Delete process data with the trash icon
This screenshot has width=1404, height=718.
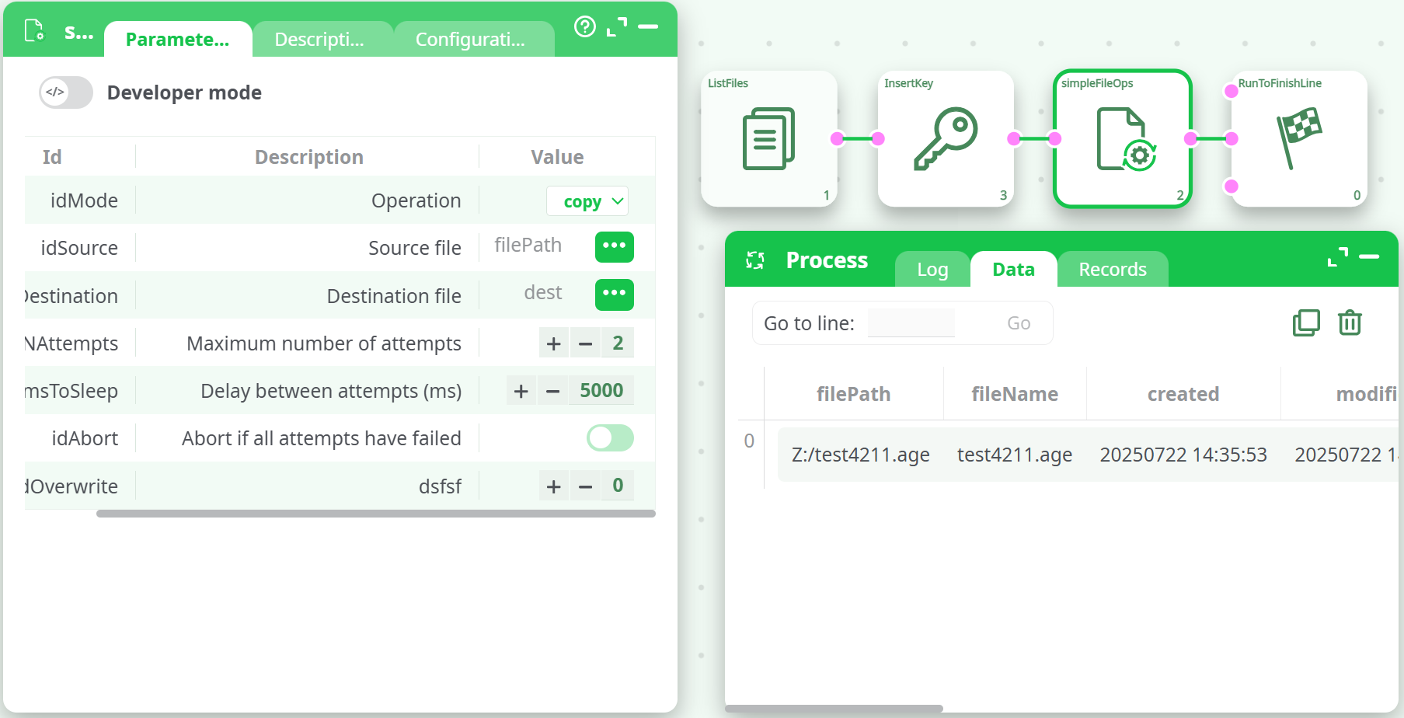point(1350,322)
